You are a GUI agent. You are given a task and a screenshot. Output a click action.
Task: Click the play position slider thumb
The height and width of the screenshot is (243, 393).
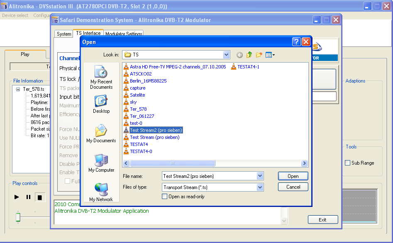click(18, 217)
